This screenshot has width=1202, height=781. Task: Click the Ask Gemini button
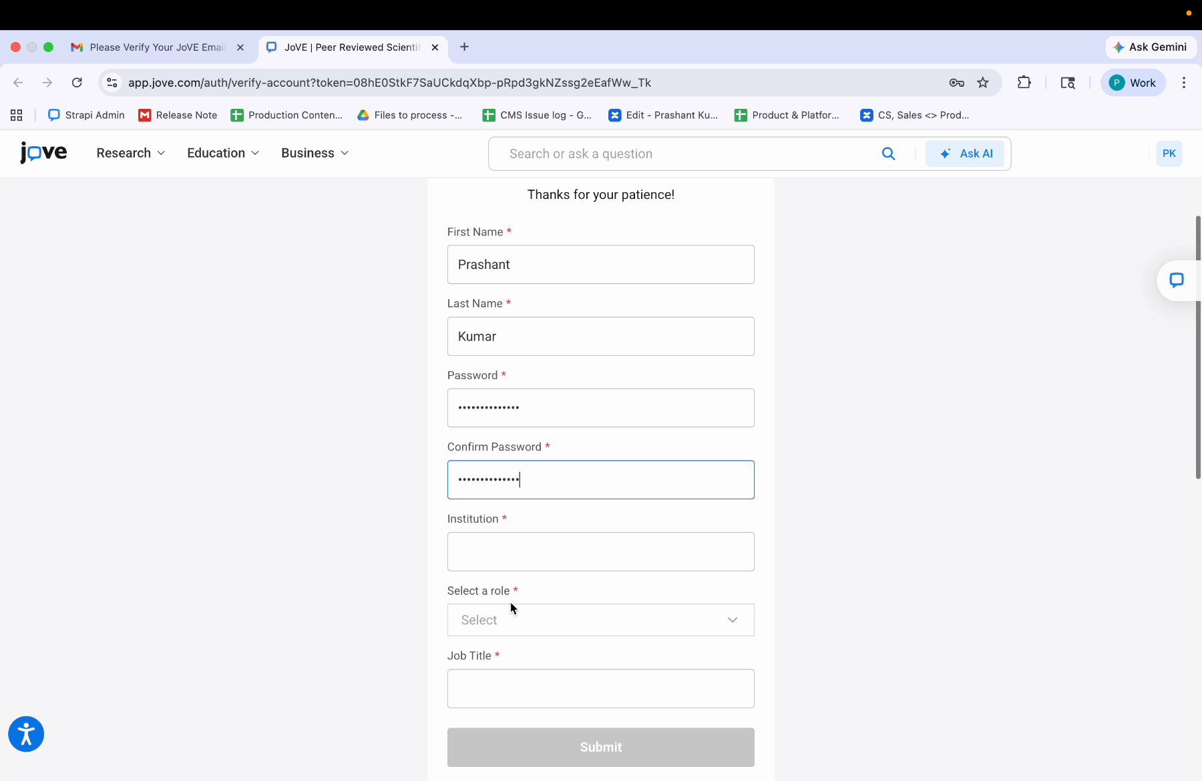(1151, 47)
